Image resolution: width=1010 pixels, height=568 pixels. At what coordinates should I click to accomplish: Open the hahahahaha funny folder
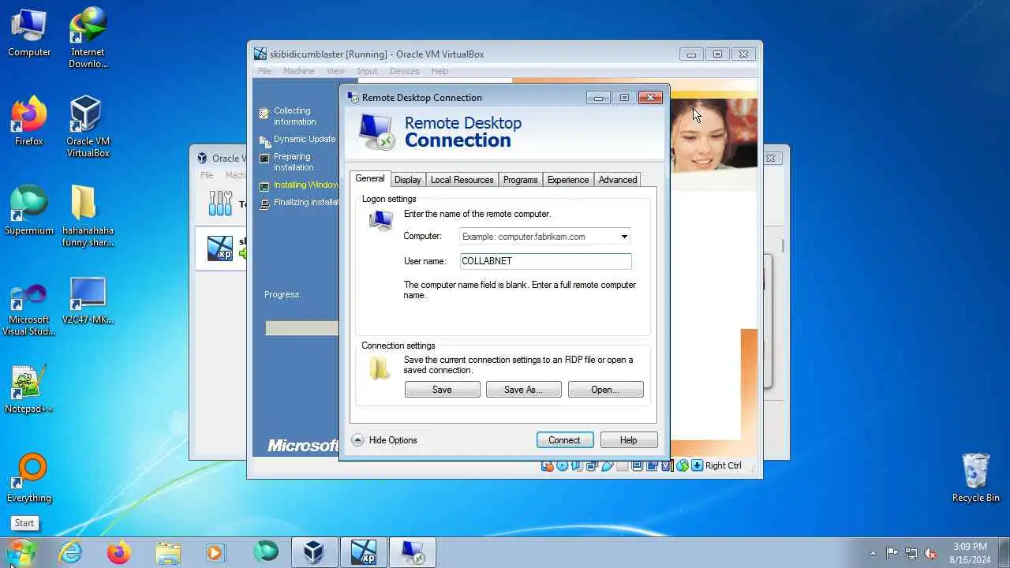[x=88, y=215]
